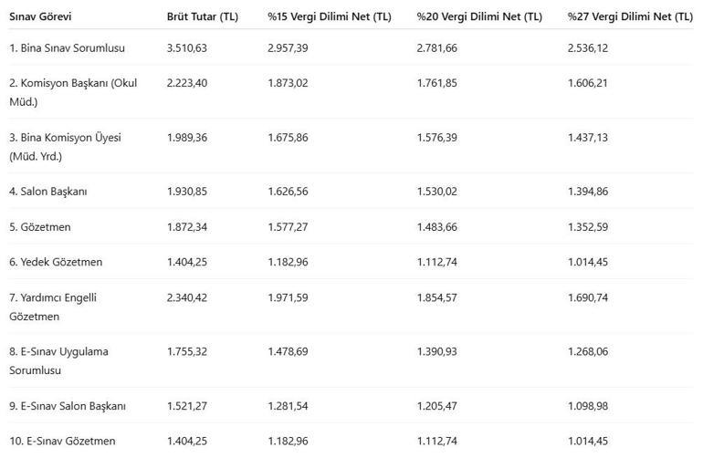Click the 1.098,98 value cell

(588, 406)
